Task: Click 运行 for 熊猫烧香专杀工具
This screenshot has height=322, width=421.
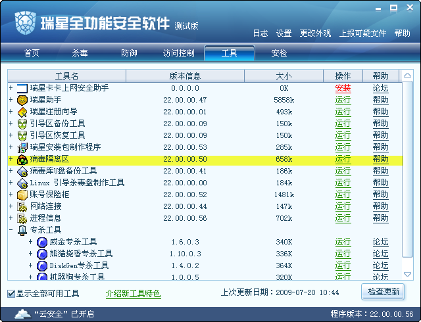Action: pos(343,254)
